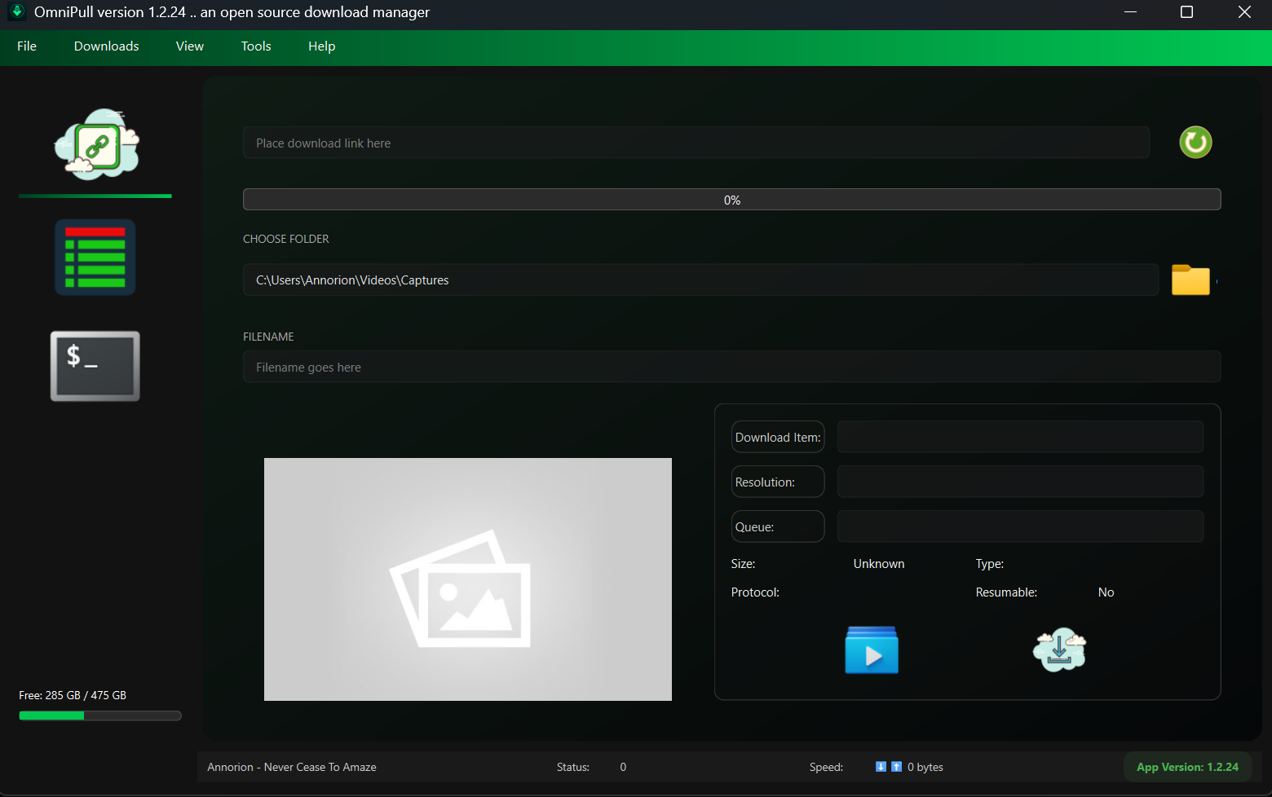The width and height of the screenshot is (1272, 797).
Task: Maximize the OmniPull window
Action: (x=1187, y=11)
